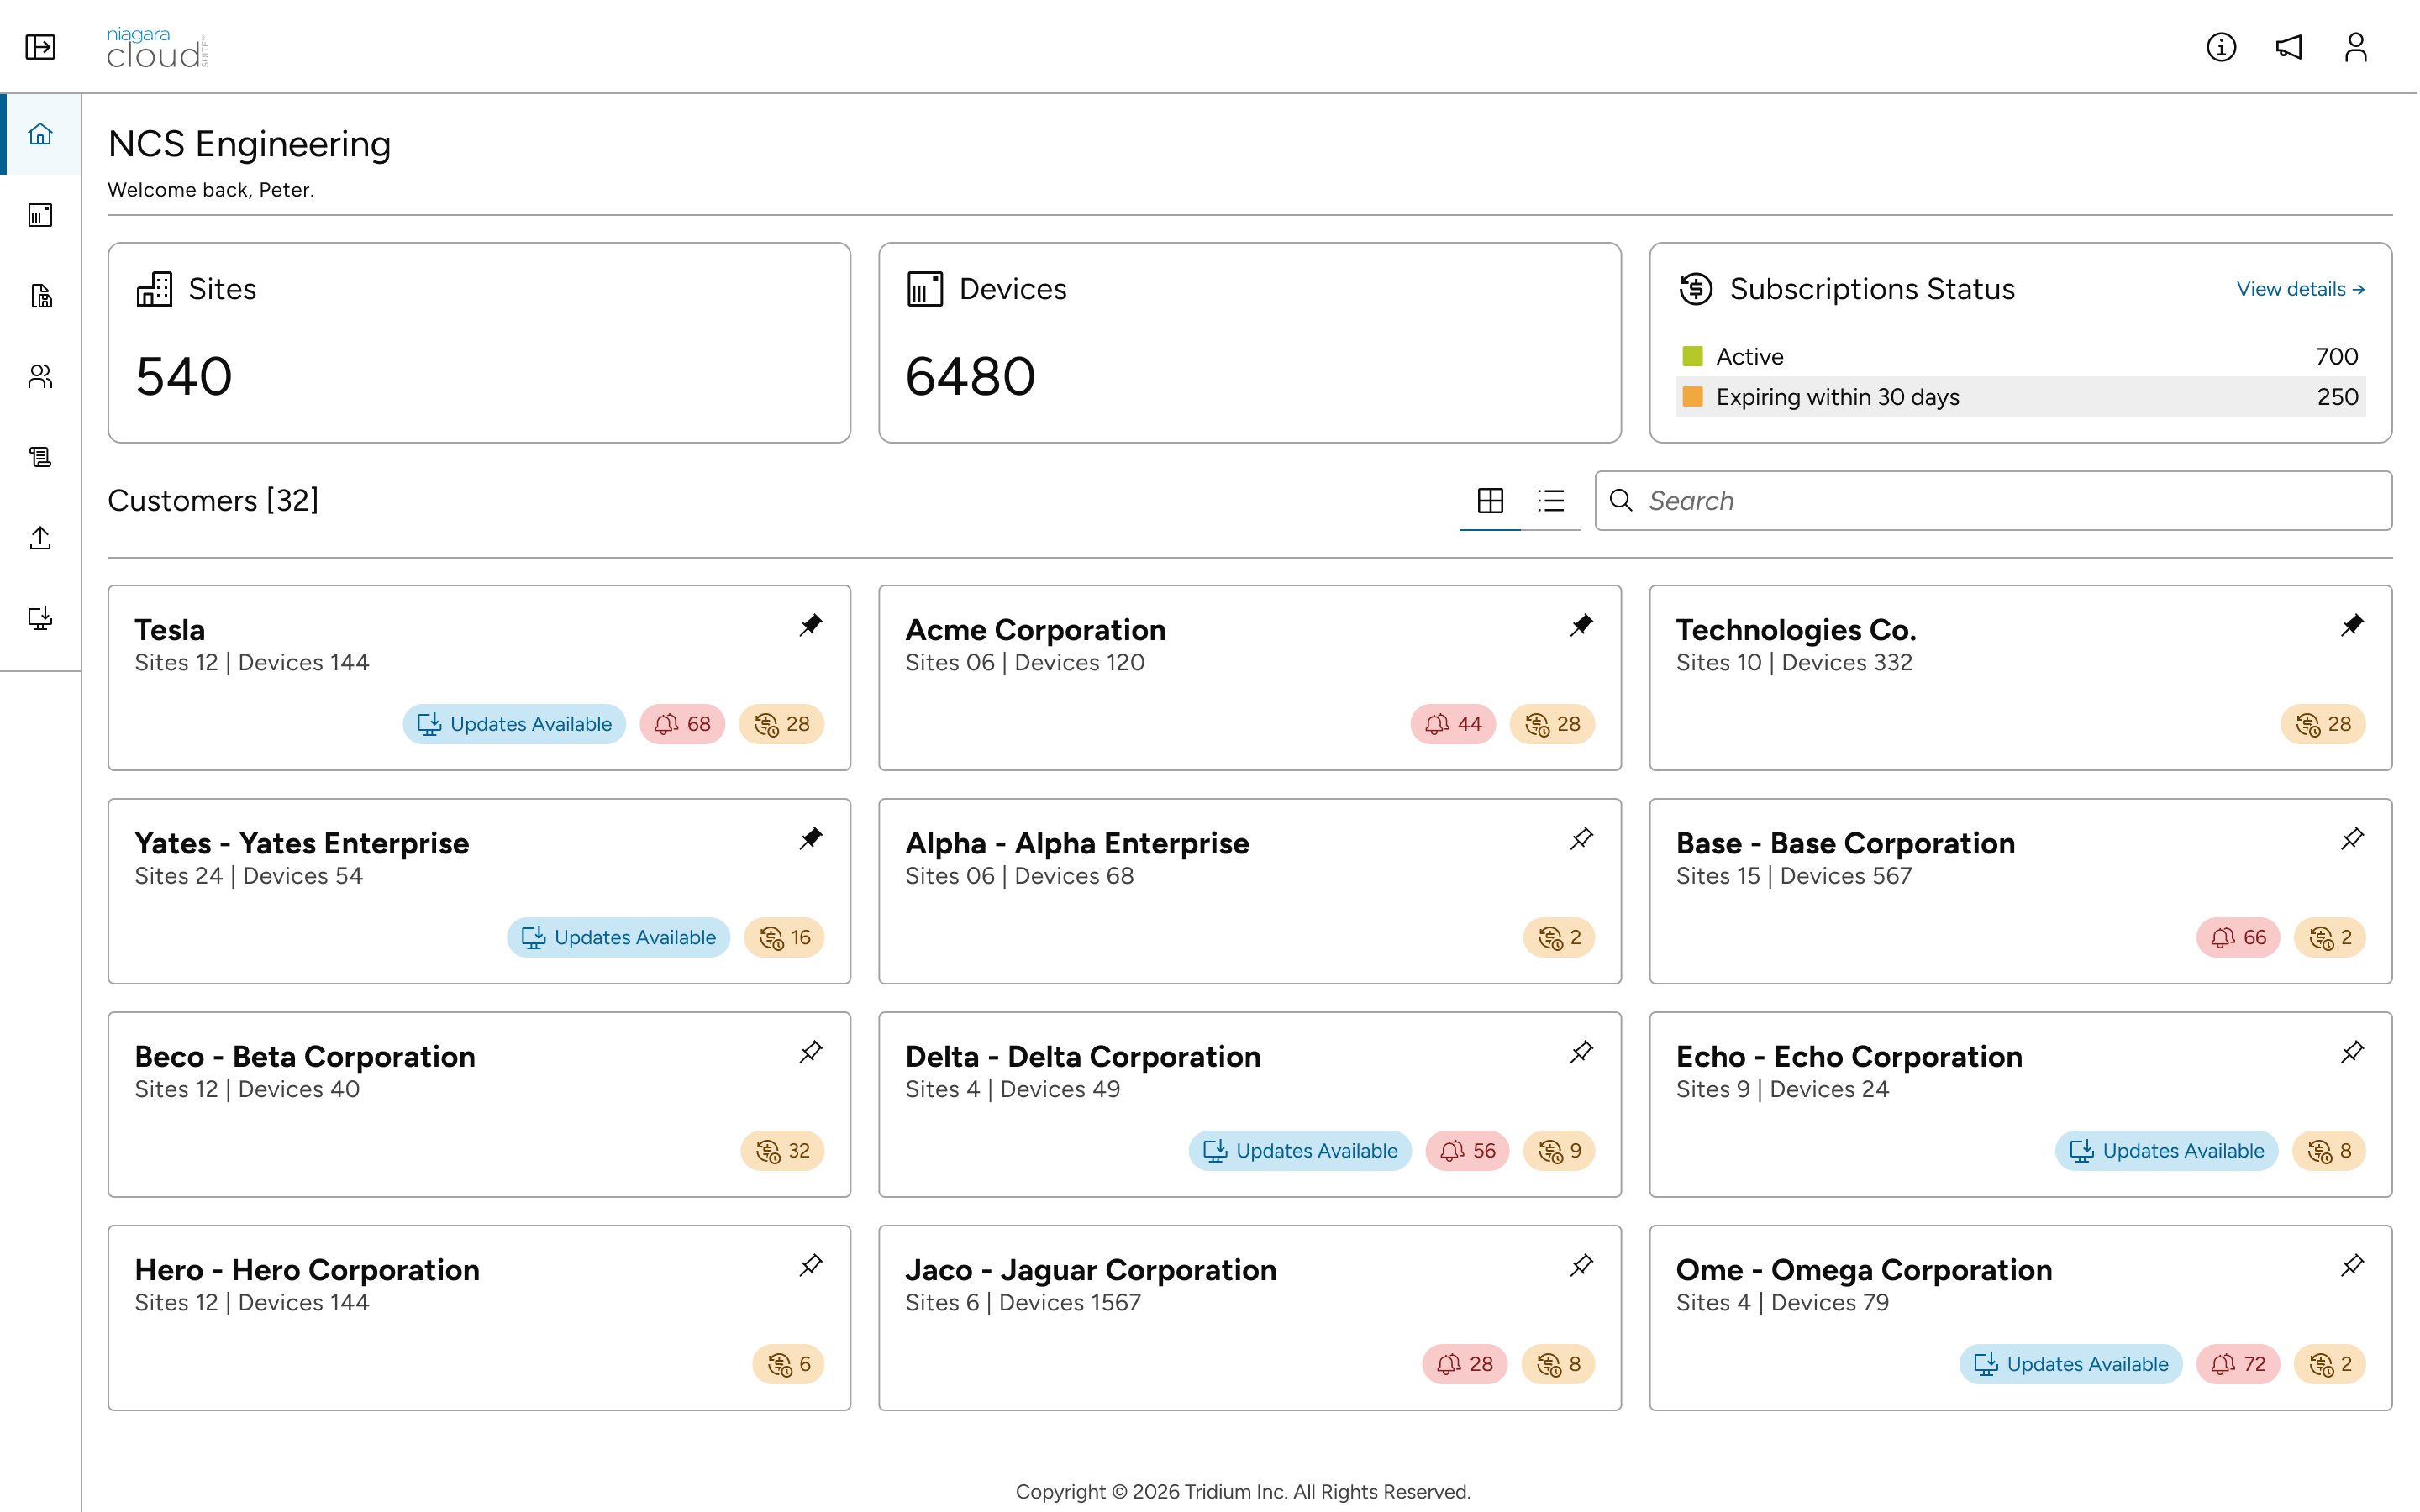Unpin the Technologies Co. card
Image resolution: width=2420 pixels, height=1512 pixels.
pos(2352,625)
